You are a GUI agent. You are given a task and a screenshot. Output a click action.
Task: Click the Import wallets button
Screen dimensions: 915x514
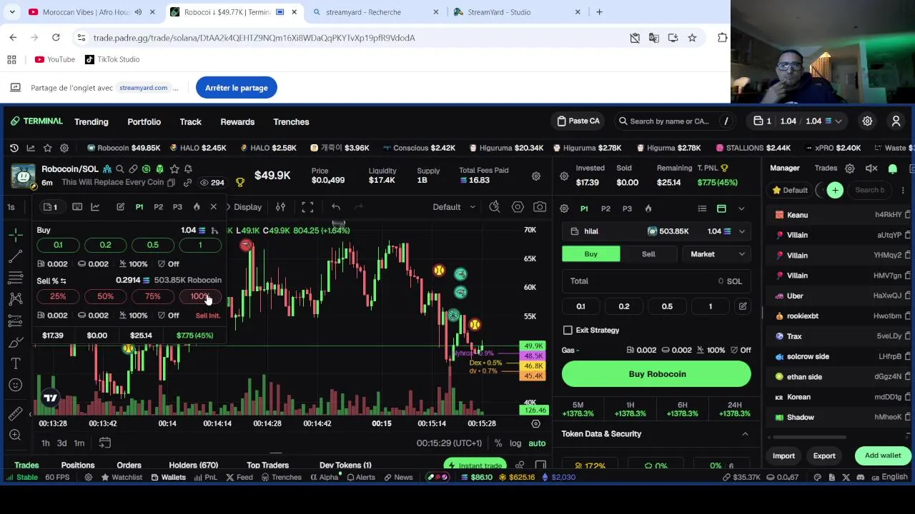point(783,455)
